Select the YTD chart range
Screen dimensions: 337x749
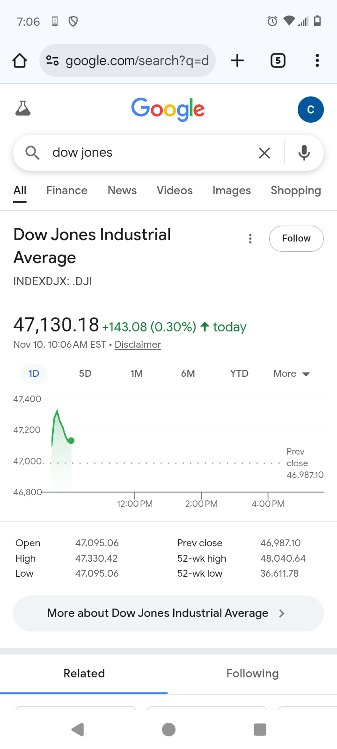[x=239, y=374]
